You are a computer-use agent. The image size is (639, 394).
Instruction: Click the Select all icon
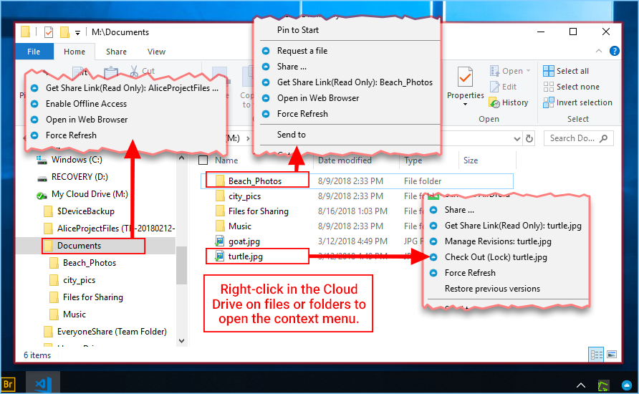coord(549,71)
